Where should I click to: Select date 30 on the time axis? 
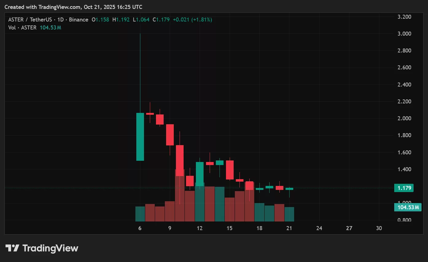(x=379, y=228)
